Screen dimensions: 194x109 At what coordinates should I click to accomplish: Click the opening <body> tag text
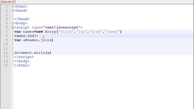[21, 23]
